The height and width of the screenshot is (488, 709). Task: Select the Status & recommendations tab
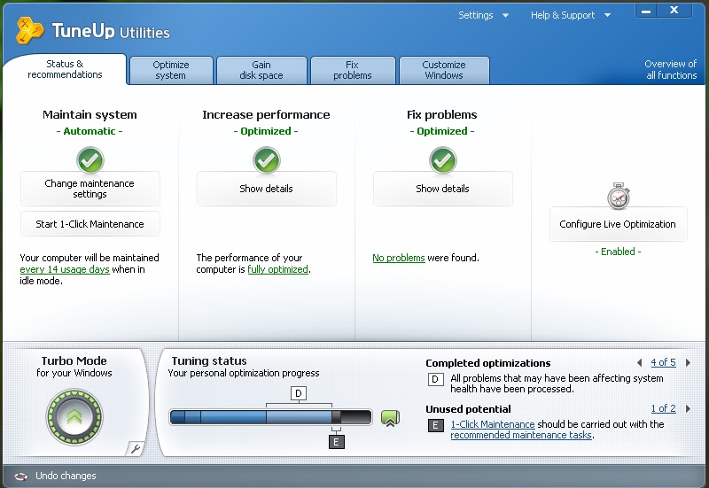coord(65,69)
